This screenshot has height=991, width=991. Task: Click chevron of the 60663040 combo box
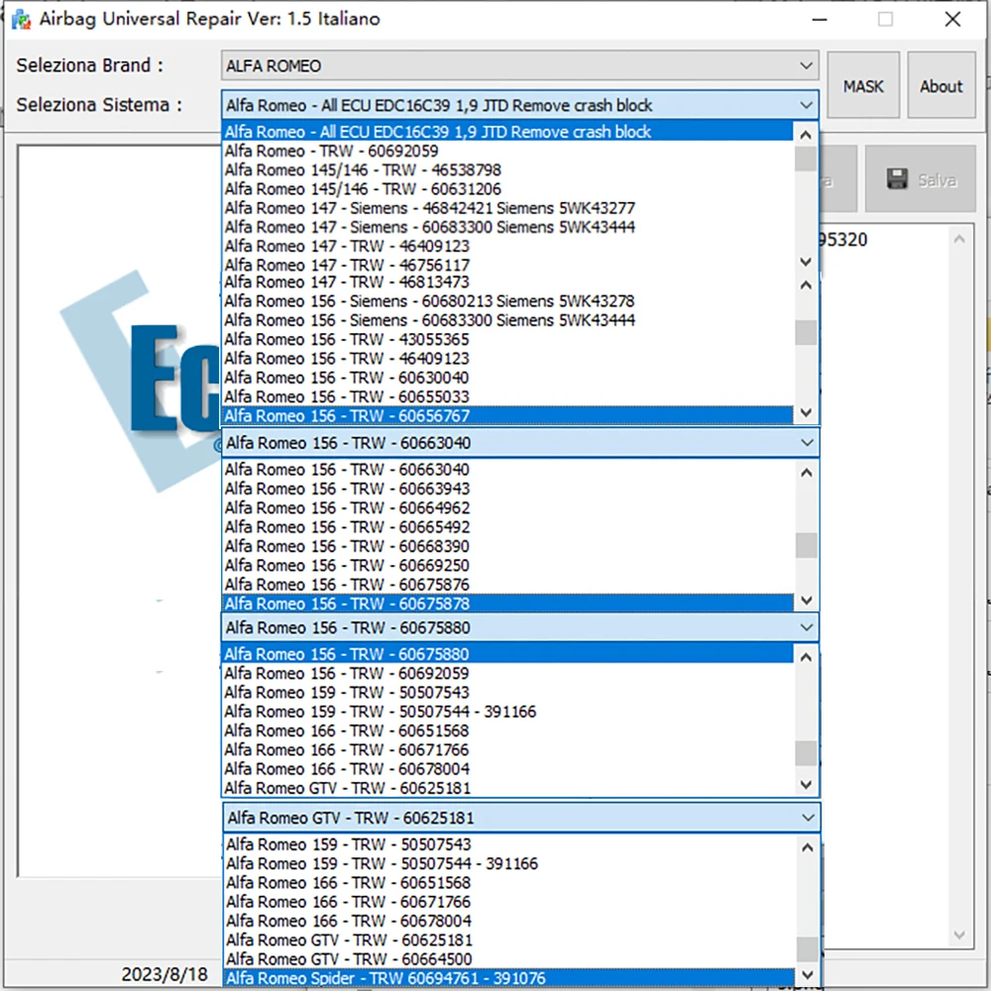(x=807, y=442)
